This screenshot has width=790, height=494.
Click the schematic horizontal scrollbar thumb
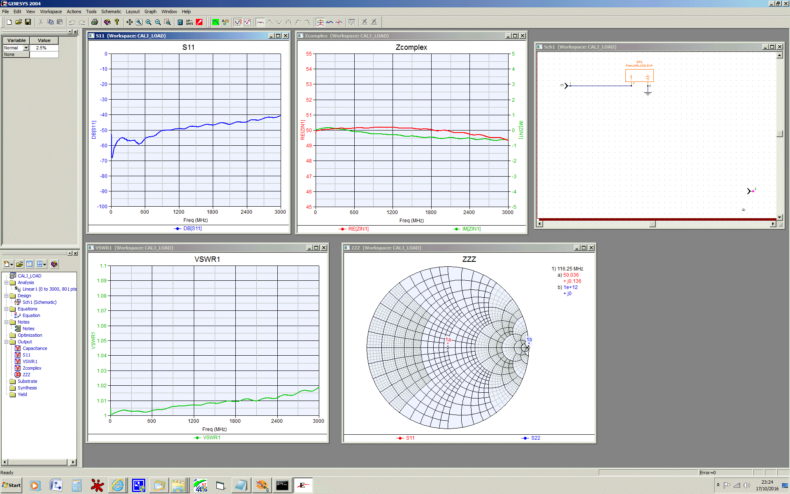tap(652, 224)
